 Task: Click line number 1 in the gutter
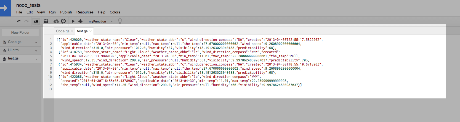[51, 40]
